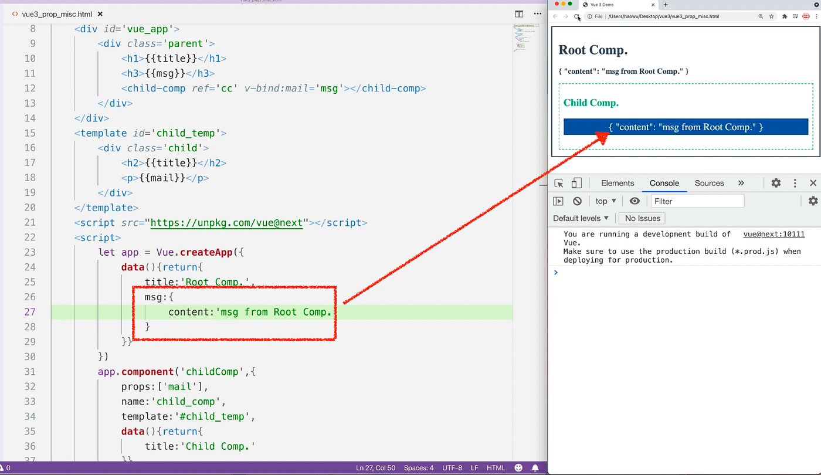Viewport: 821px width, 475px height.
Task: Select the Console tab
Action: (x=664, y=183)
